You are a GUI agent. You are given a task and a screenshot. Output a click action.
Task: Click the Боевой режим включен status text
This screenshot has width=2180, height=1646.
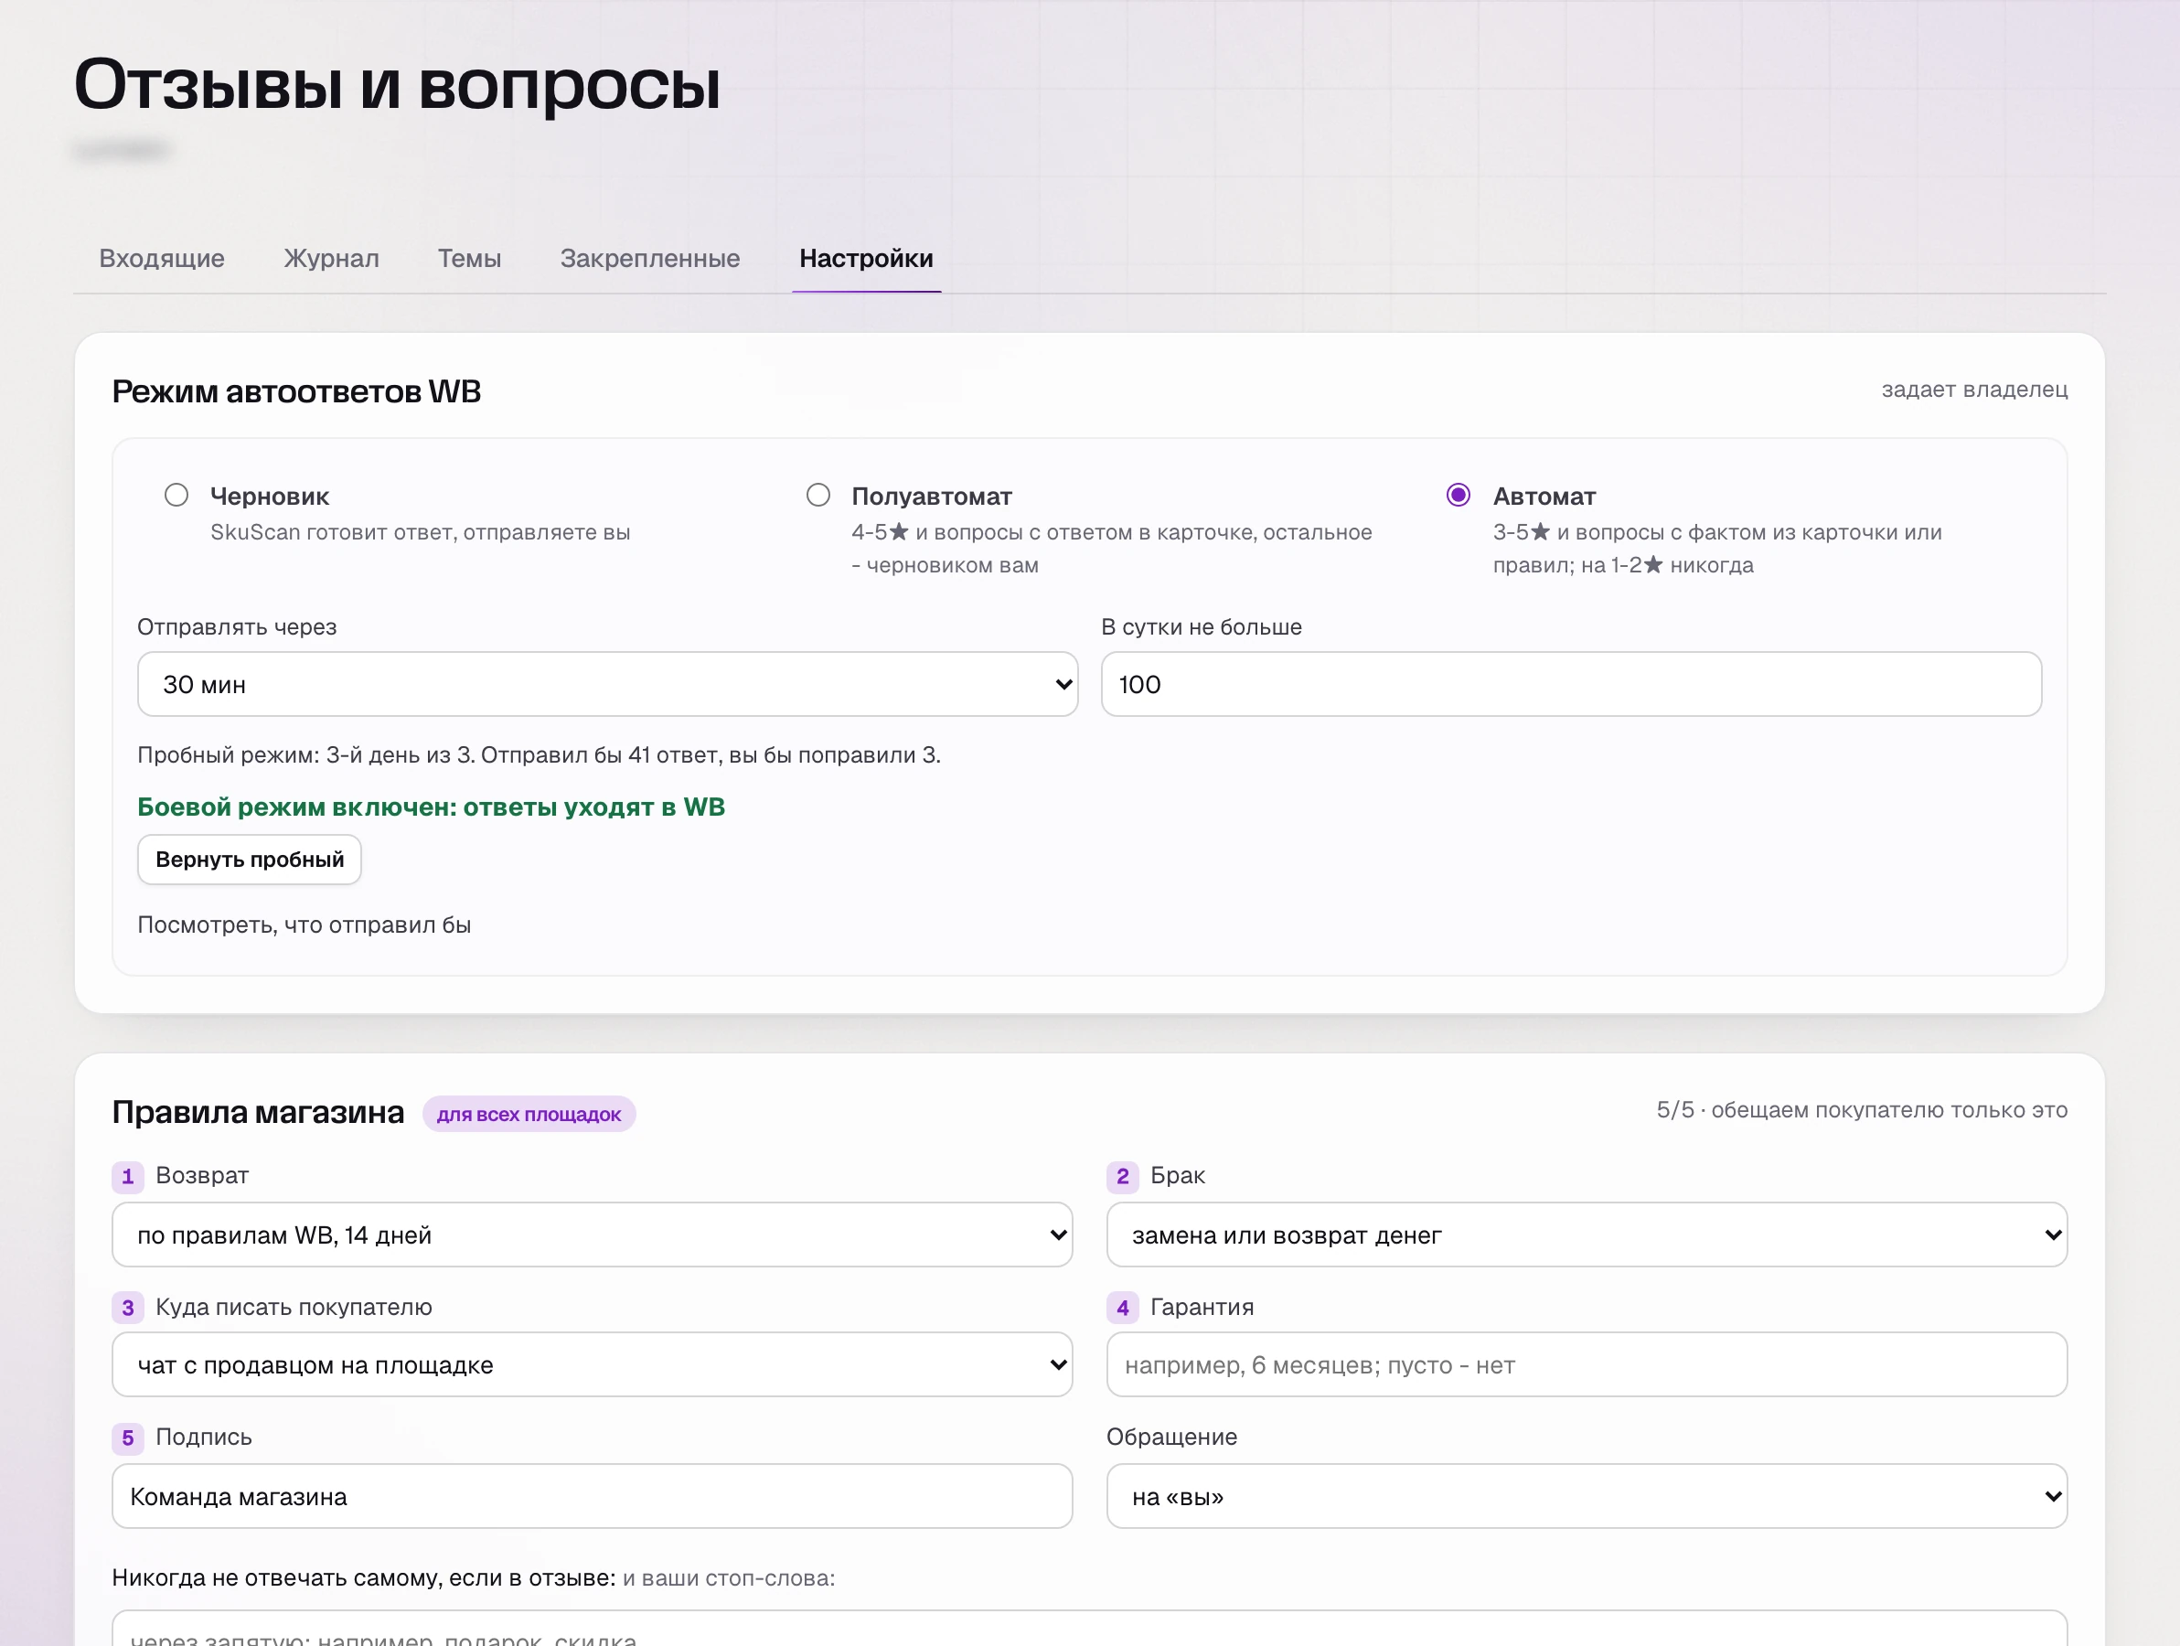431,807
